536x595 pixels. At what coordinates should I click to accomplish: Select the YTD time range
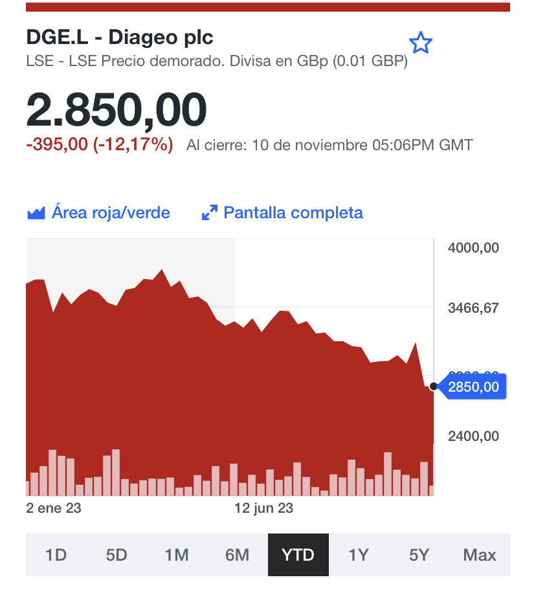point(298,555)
